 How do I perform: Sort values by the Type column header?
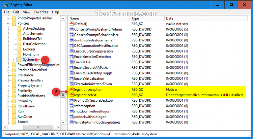147,19
